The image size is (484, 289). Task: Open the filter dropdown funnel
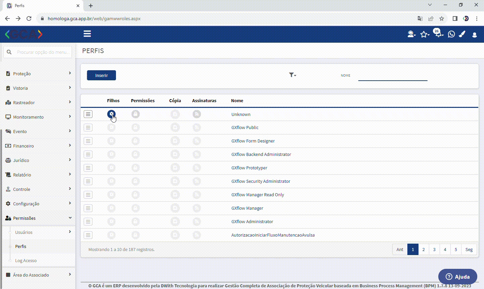(292, 75)
